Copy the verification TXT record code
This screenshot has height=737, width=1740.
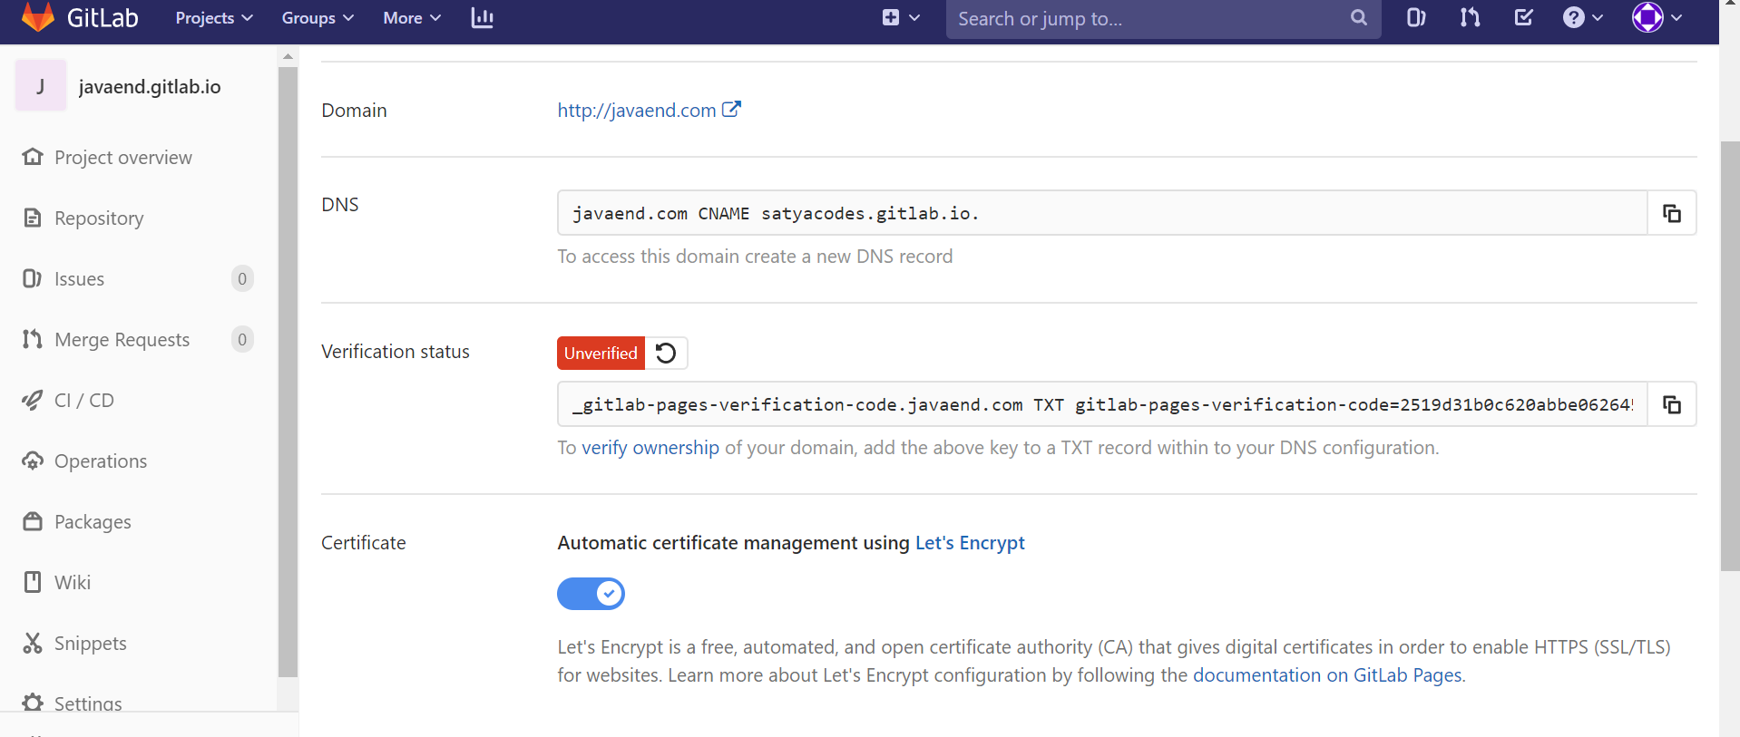[1671, 404]
